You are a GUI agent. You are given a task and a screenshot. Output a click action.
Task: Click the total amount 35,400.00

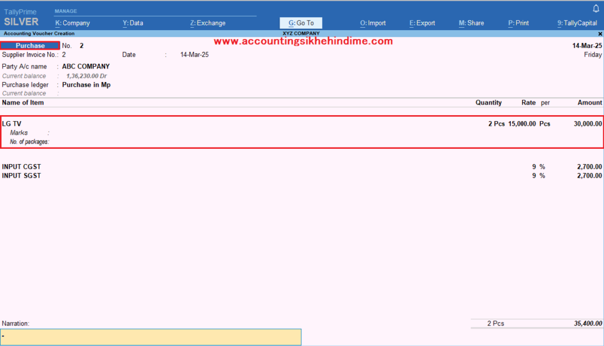pos(588,324)
